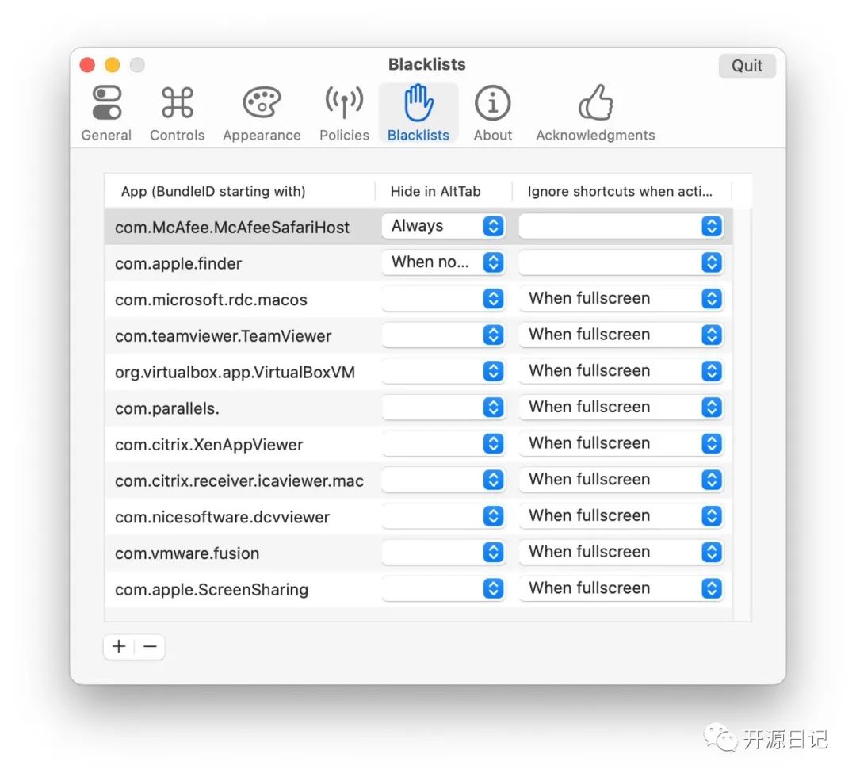The height and width of the screenshot is (777, 856).
Task: Open Hide in AltTab dropdown for org.virtualbox.app.VirtualBoxVM
Action: click(443, 371)
